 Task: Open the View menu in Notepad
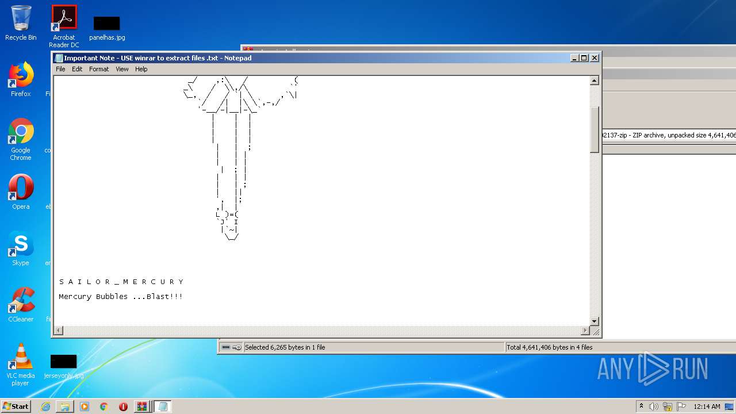point(122,69)
